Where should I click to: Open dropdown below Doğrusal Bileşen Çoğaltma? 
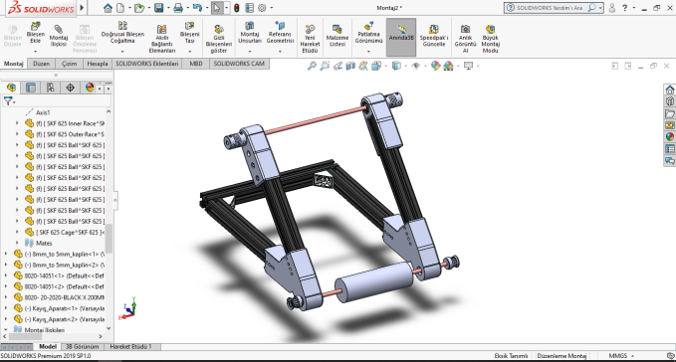(x=122, y=52)
